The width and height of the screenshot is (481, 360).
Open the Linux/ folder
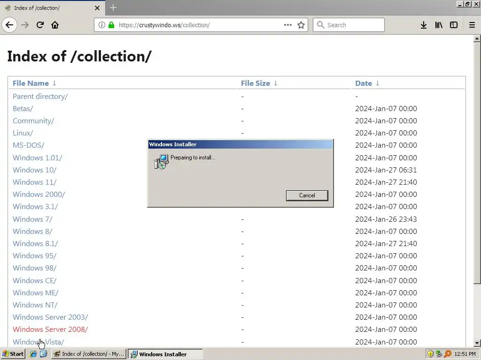[x=23, y=133]
